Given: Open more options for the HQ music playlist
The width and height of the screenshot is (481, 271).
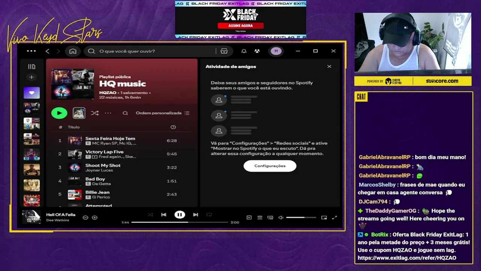Looking at the screenshot, I should pyautogui.click(x=108, y=113).
